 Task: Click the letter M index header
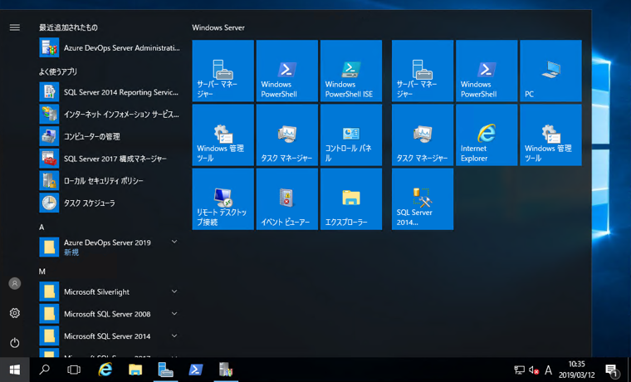click(x=42, y=272)
